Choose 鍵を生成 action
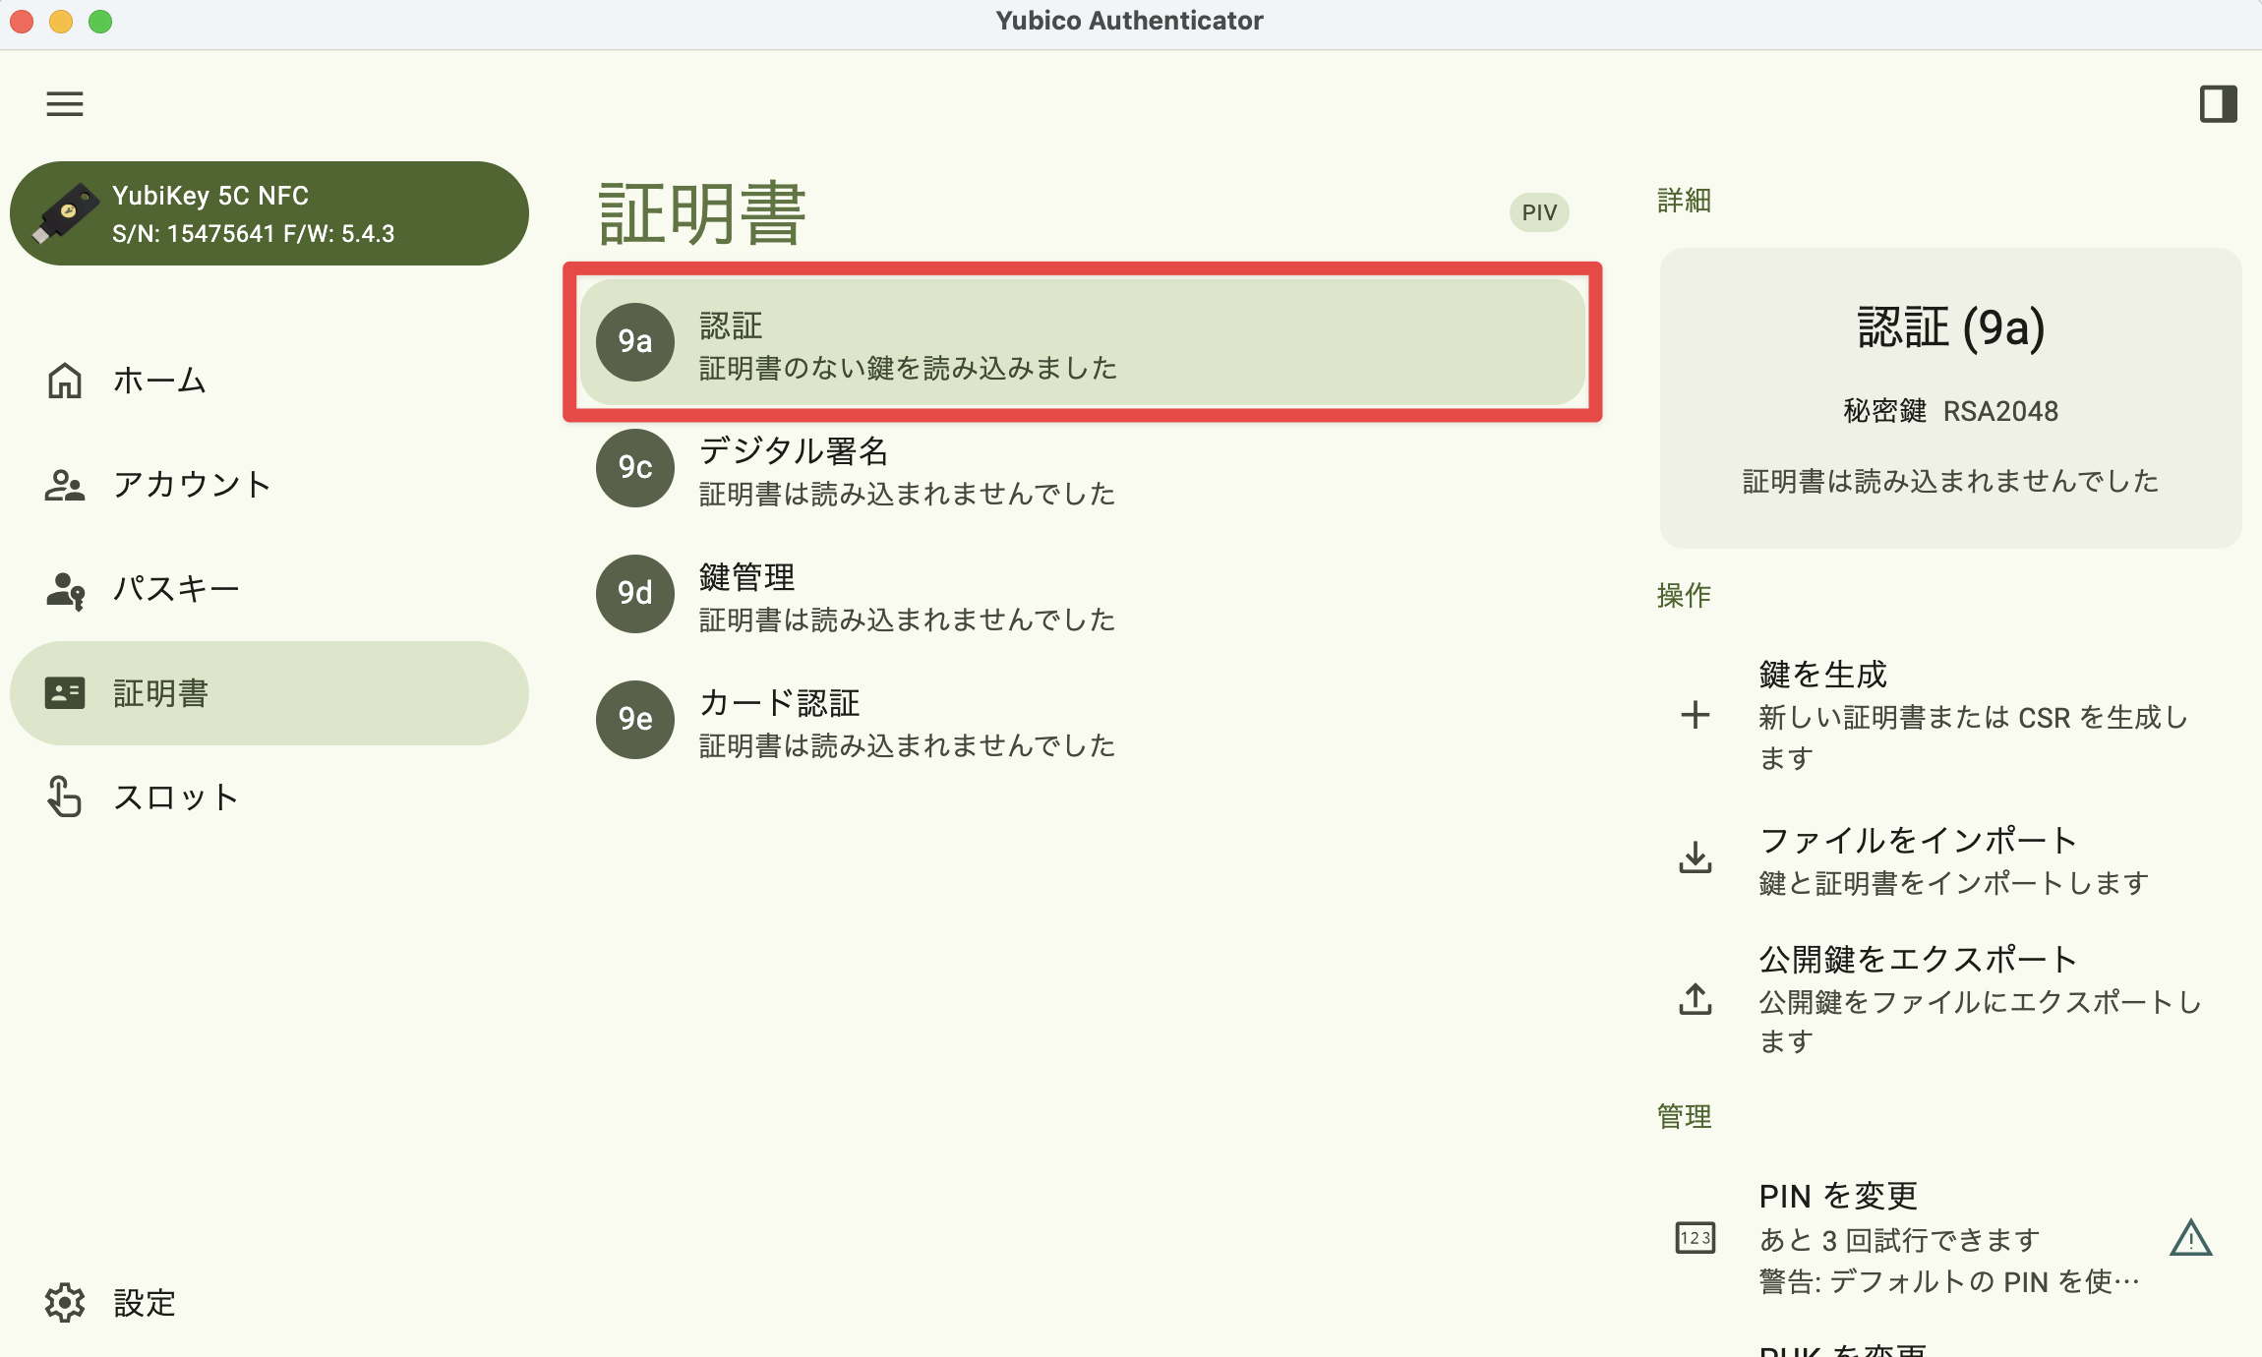The image size is (2262, 1357). pyautogui.click(x=1951, y=715)
